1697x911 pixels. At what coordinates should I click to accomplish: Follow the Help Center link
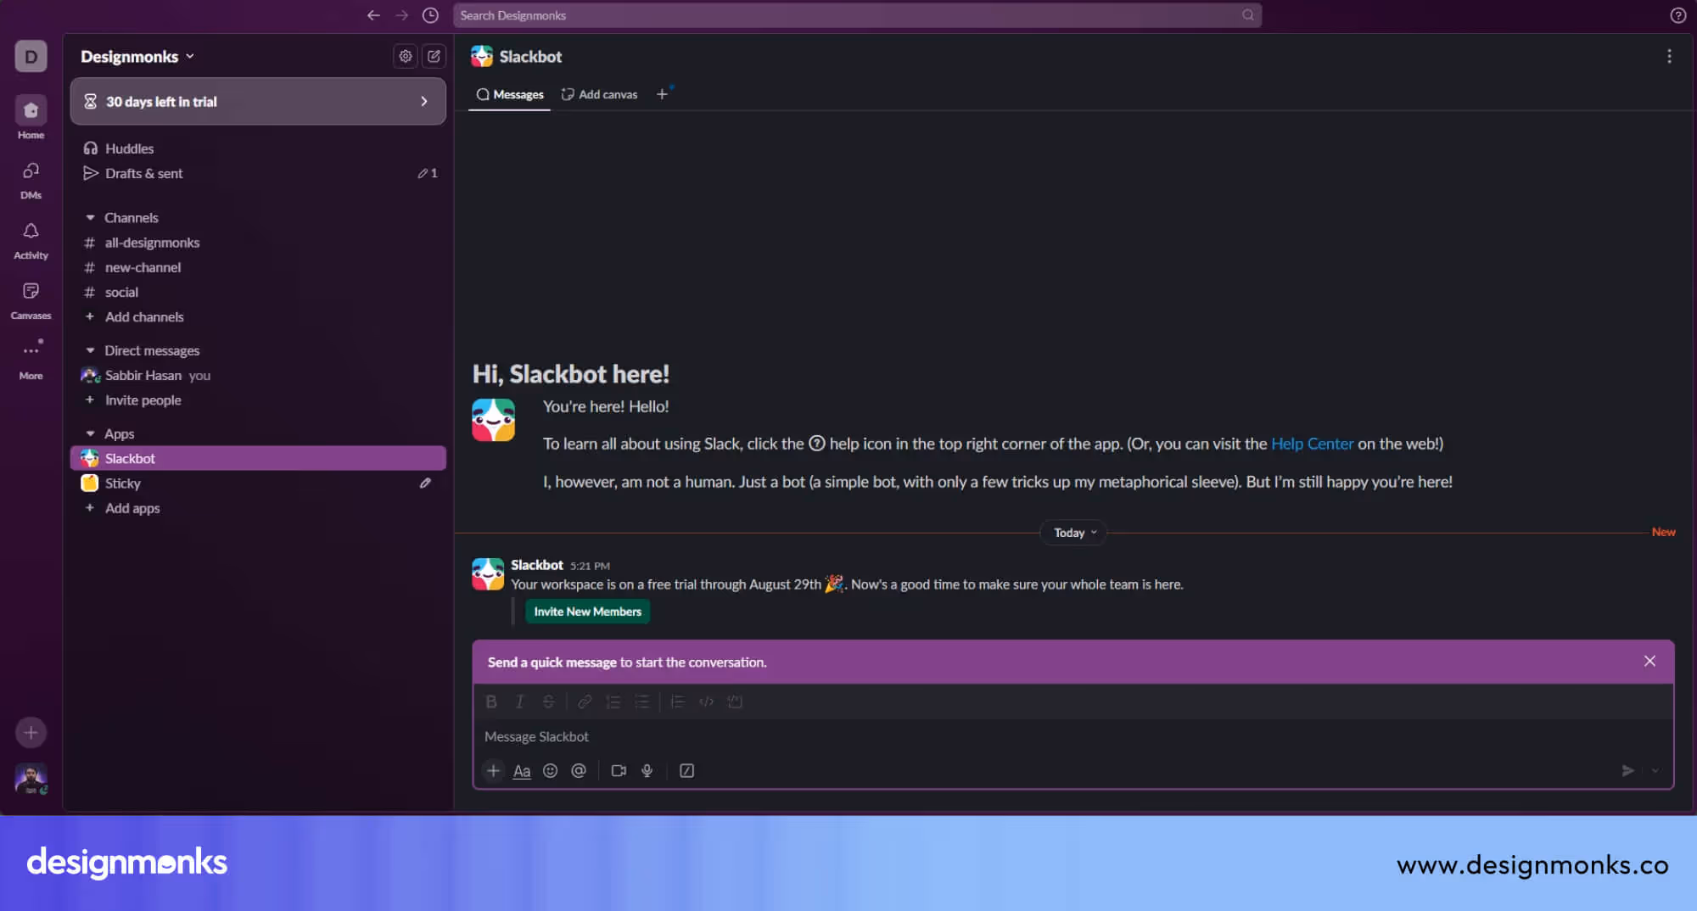coord(1312,444)
